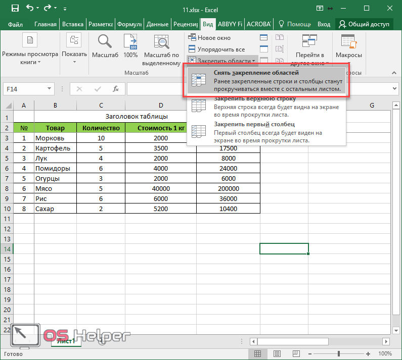Click the Помощник lightbulb help field
This screenshot has height=360, width=402.
295,24
